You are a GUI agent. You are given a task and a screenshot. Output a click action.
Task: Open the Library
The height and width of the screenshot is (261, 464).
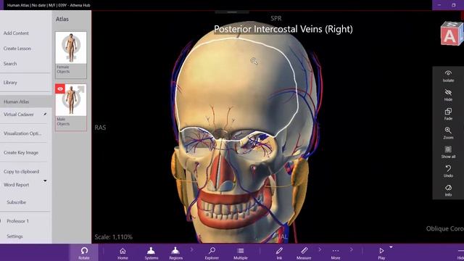(x=10, y=83)
